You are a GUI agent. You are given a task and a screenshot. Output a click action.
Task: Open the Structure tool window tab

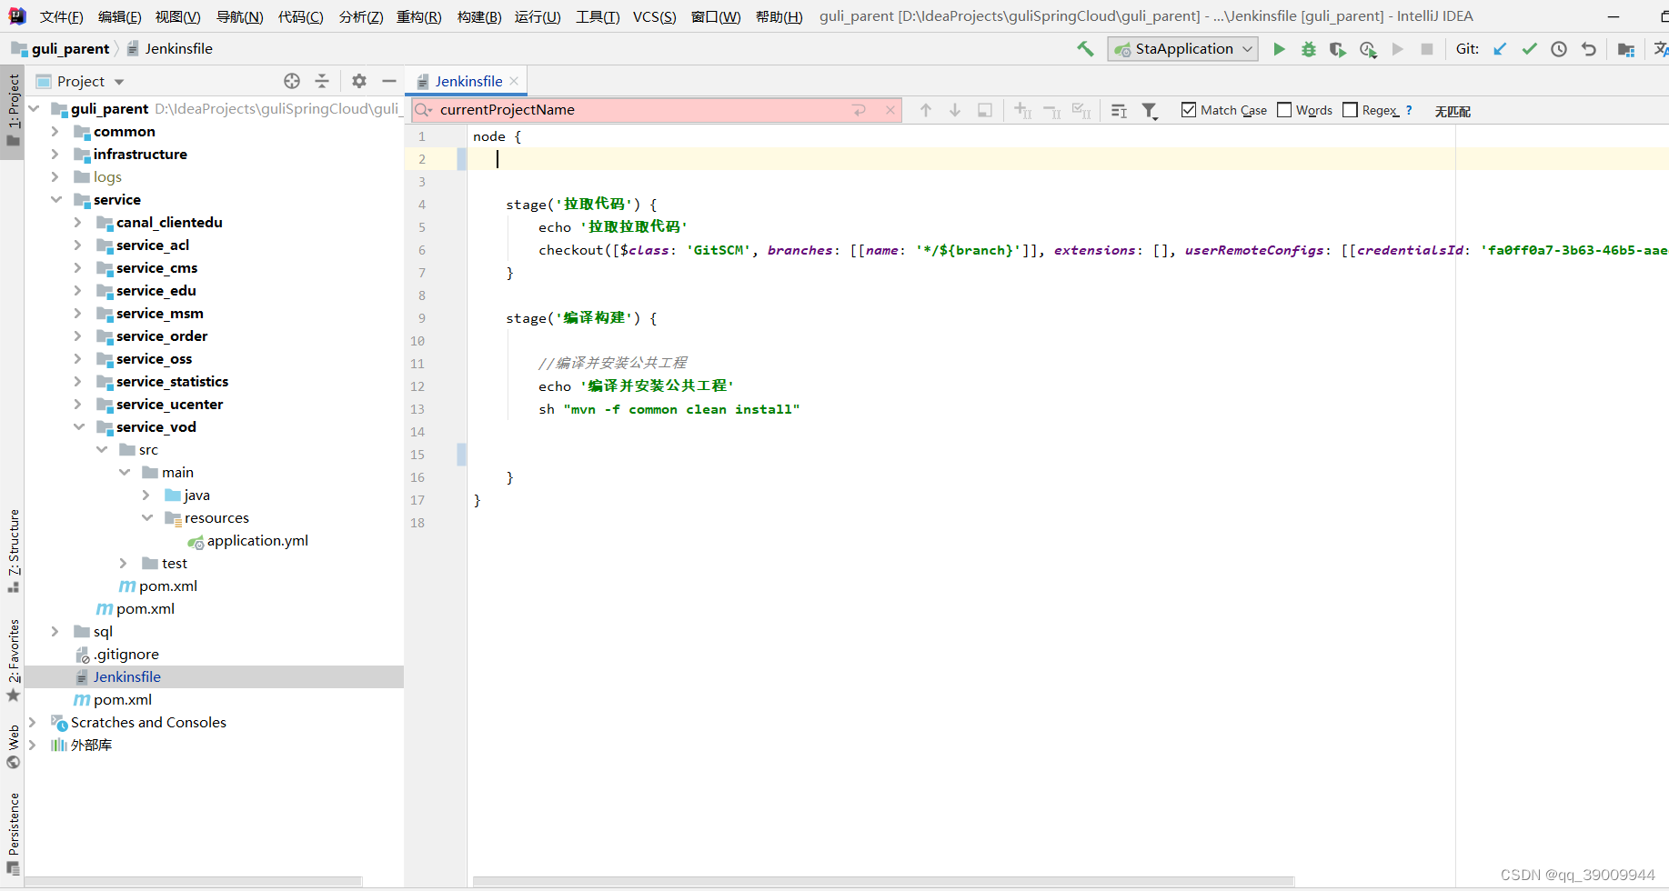[x=13, y=550]
